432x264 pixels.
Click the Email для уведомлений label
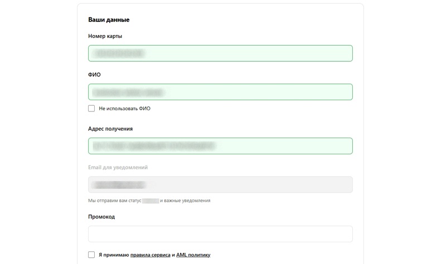[x=118, y=167]
